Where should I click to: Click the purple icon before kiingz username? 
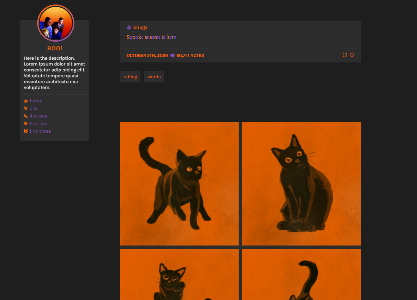coord(129,28)
